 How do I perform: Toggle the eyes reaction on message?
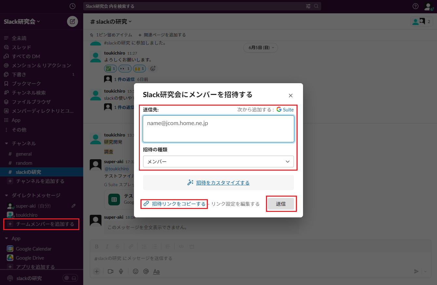pos(125,69)
